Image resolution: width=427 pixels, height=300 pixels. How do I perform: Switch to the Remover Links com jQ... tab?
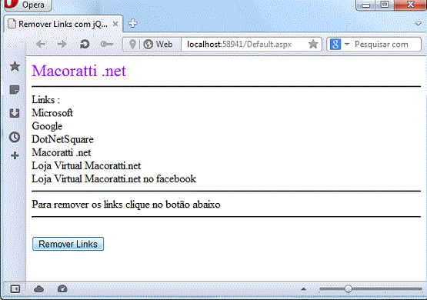pos(62,24)
